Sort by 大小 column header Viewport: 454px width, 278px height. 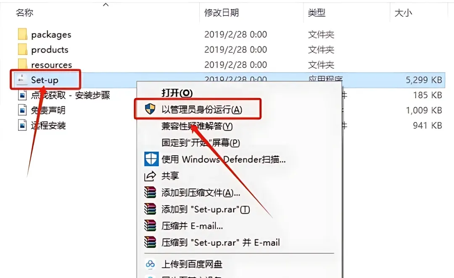[x=403, y=13]
